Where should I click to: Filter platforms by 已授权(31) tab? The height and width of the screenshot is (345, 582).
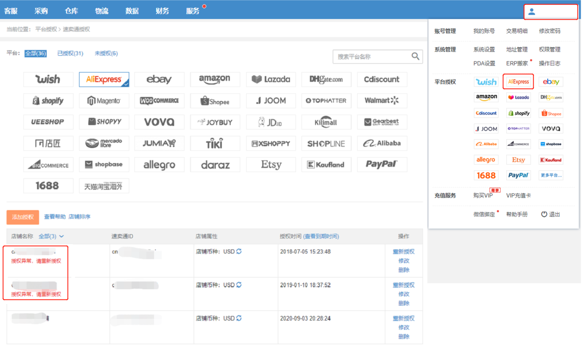pos(70,53)
